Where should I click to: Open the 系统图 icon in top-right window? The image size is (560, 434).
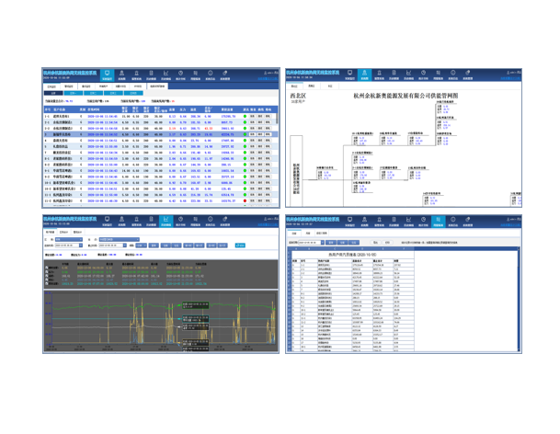coord(365,74)
